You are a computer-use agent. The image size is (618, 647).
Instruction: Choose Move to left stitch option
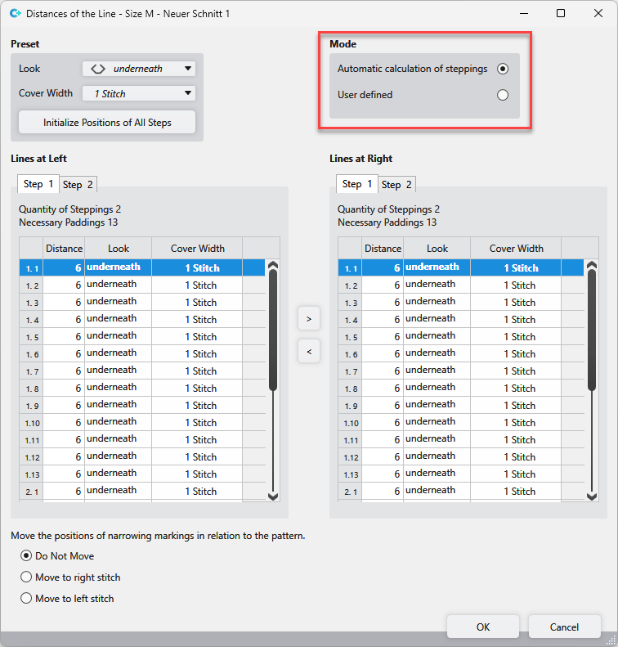[x=25, y=599]
